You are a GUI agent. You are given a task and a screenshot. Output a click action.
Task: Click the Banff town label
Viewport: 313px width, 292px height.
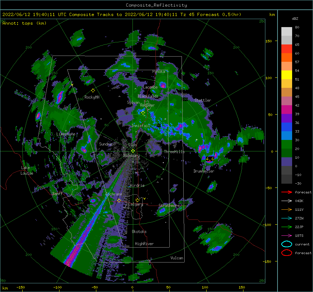tap(57, 193)
